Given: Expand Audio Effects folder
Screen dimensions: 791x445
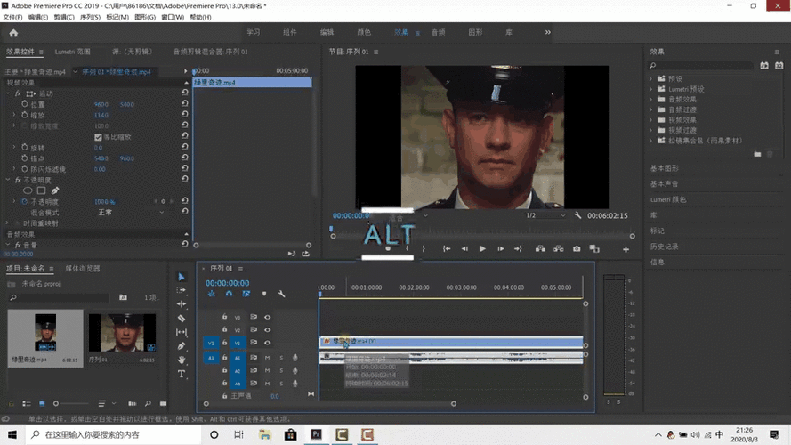Looking at the screenshot, I should [x=650, y=100].
